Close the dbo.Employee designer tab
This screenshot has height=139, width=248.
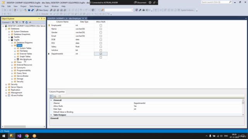[86, 19]
